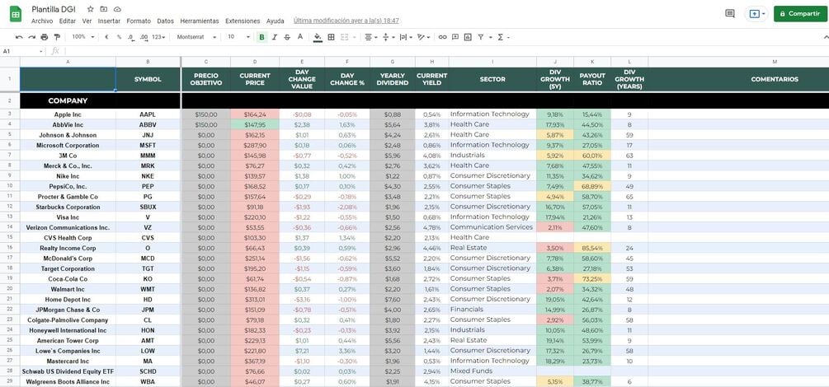Open the comment history
This screenshot has height=387, width=829.
(x=730, y=14)
